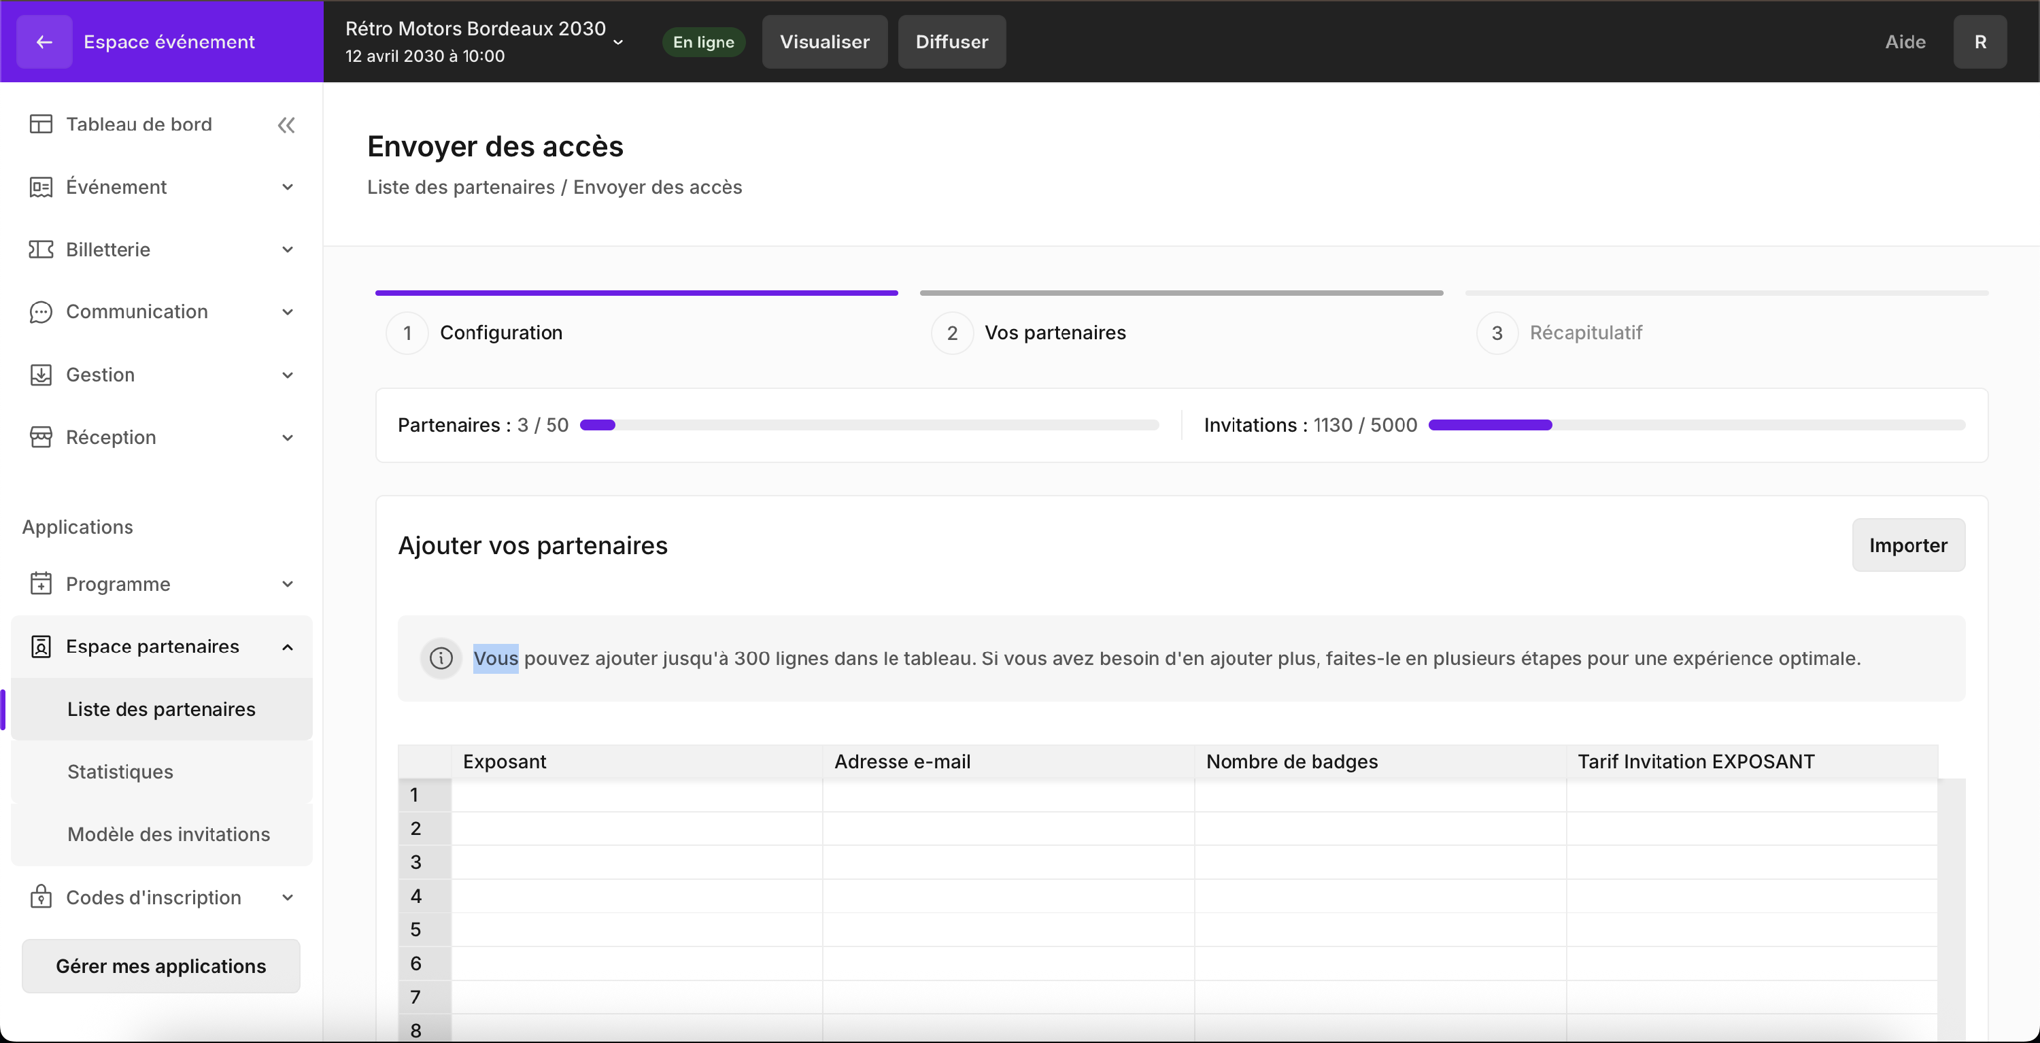Expand the Événement menu chevron
Viewport: 2040px width, 1043px height.
click(x=288, y=187)
